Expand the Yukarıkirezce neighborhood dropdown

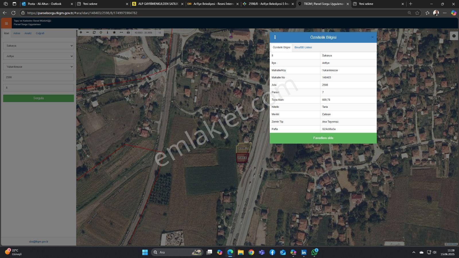click(x=38, y=67)
